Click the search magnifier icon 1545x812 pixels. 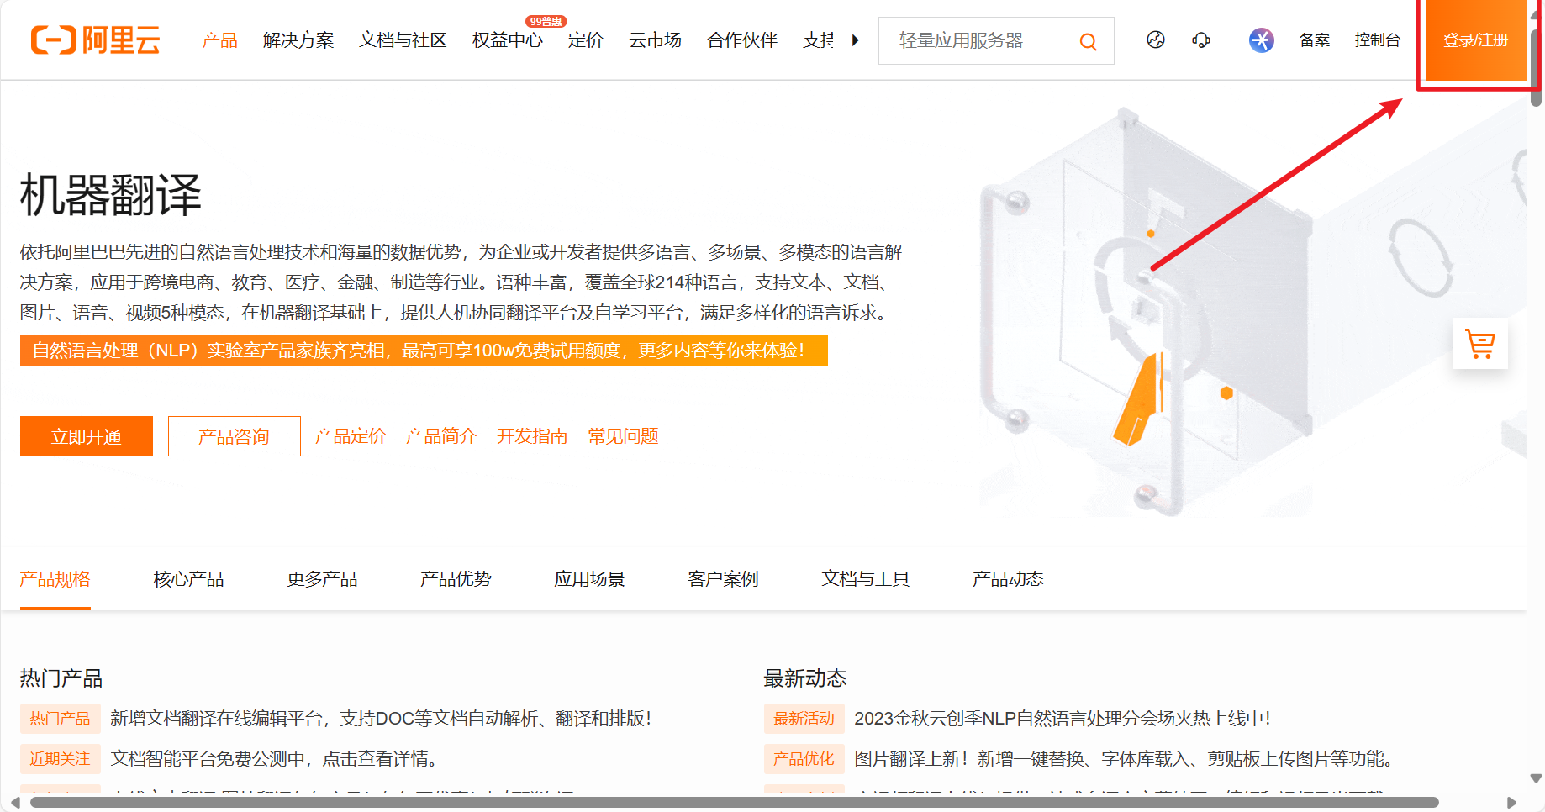(1088, 41)
